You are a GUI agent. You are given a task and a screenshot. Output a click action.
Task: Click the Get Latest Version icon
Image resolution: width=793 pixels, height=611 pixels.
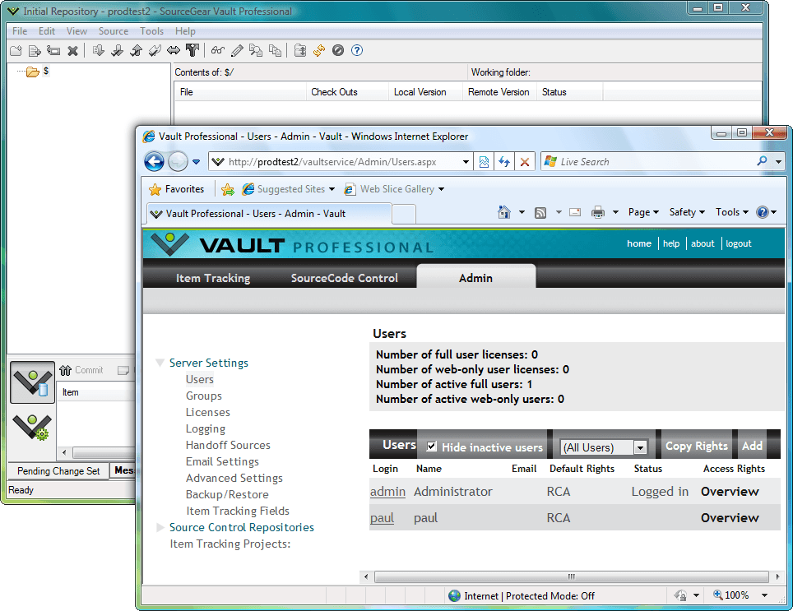tap(98, 50)
